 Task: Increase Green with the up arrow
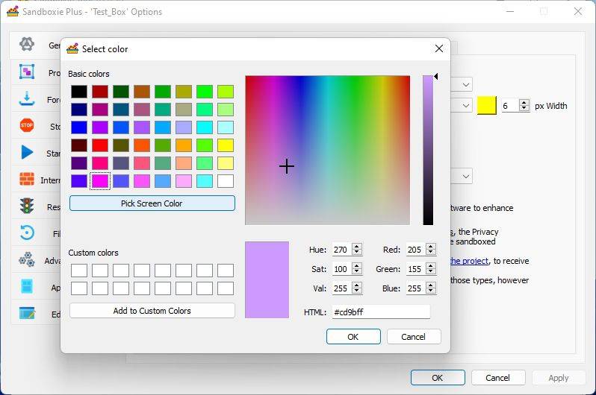pos(431,265)
